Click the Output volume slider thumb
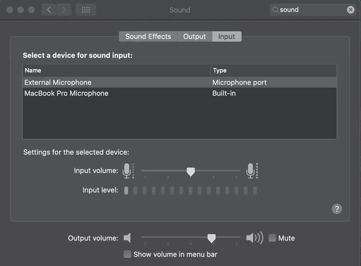 [x=212, y=238]
